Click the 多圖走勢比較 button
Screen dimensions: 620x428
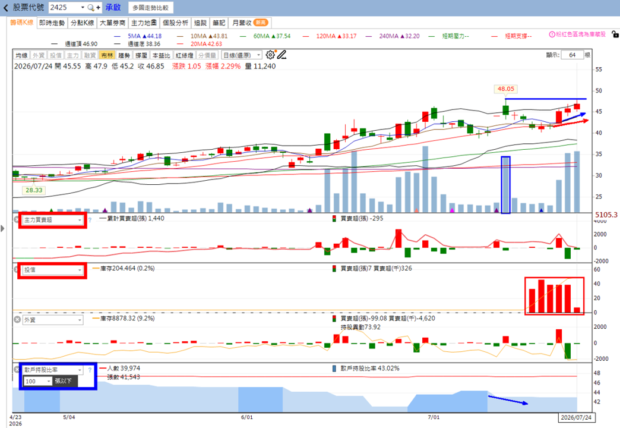point(150,8)
